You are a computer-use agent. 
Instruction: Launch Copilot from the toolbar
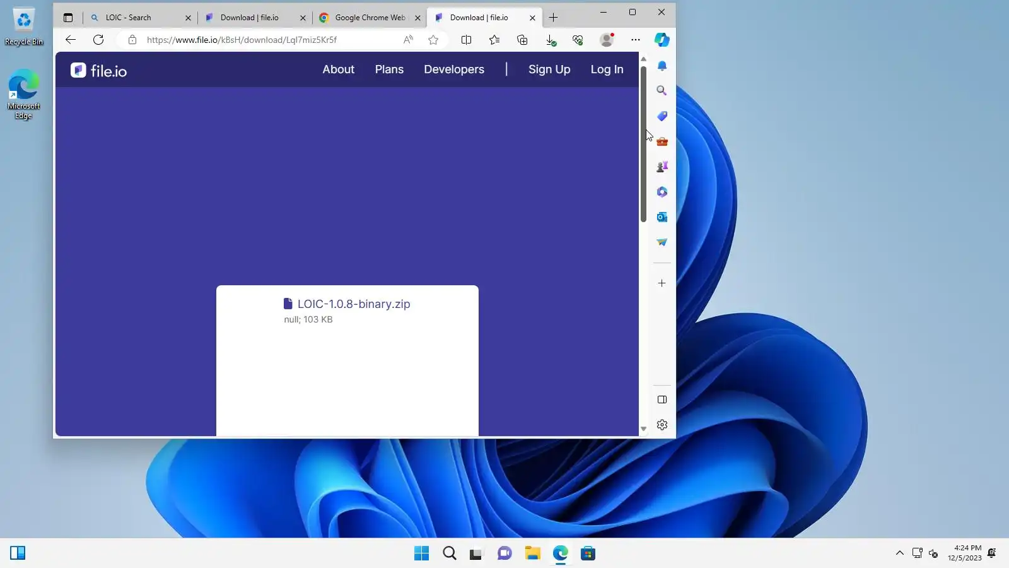tap(662, 40)
